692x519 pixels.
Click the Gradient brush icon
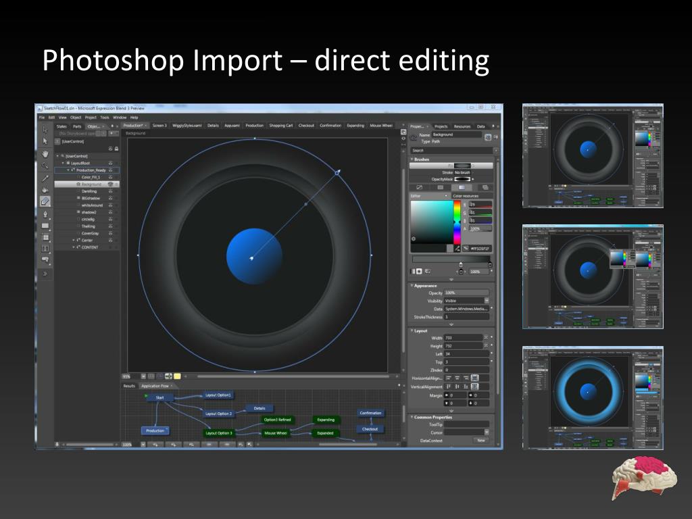click(x=462, y=188)
